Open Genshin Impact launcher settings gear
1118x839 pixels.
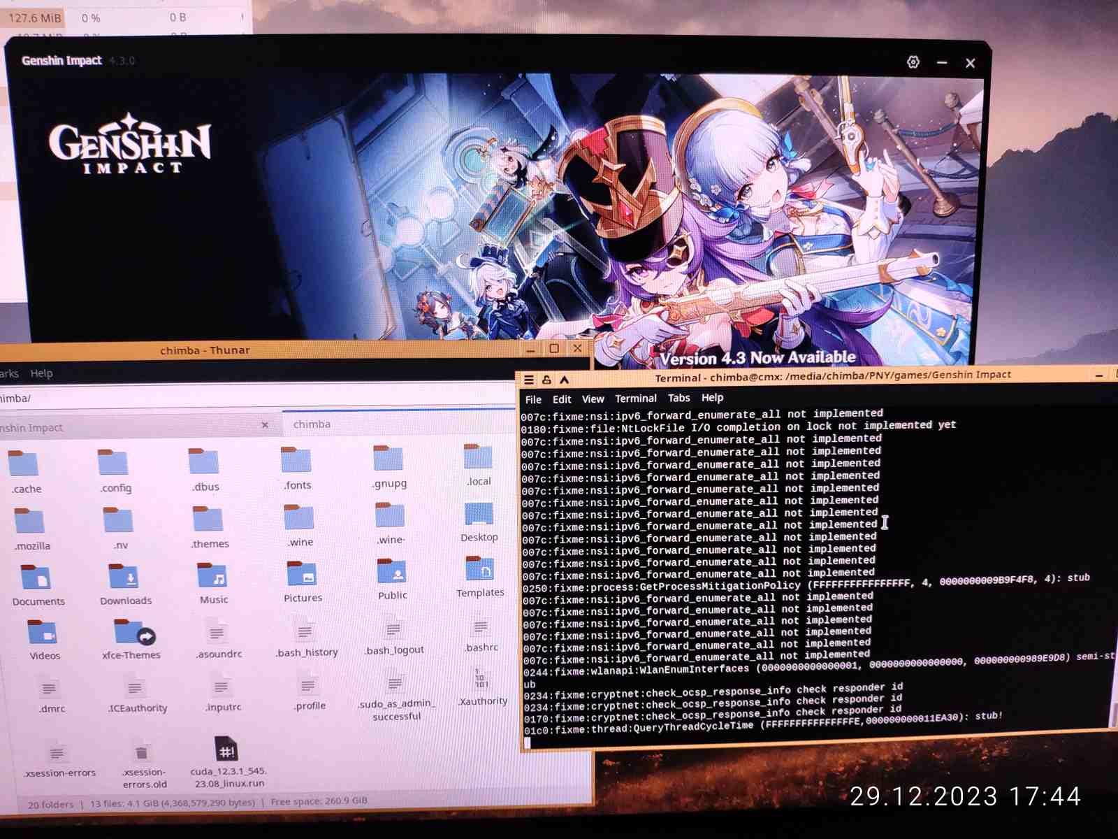[x=913, y=62]
